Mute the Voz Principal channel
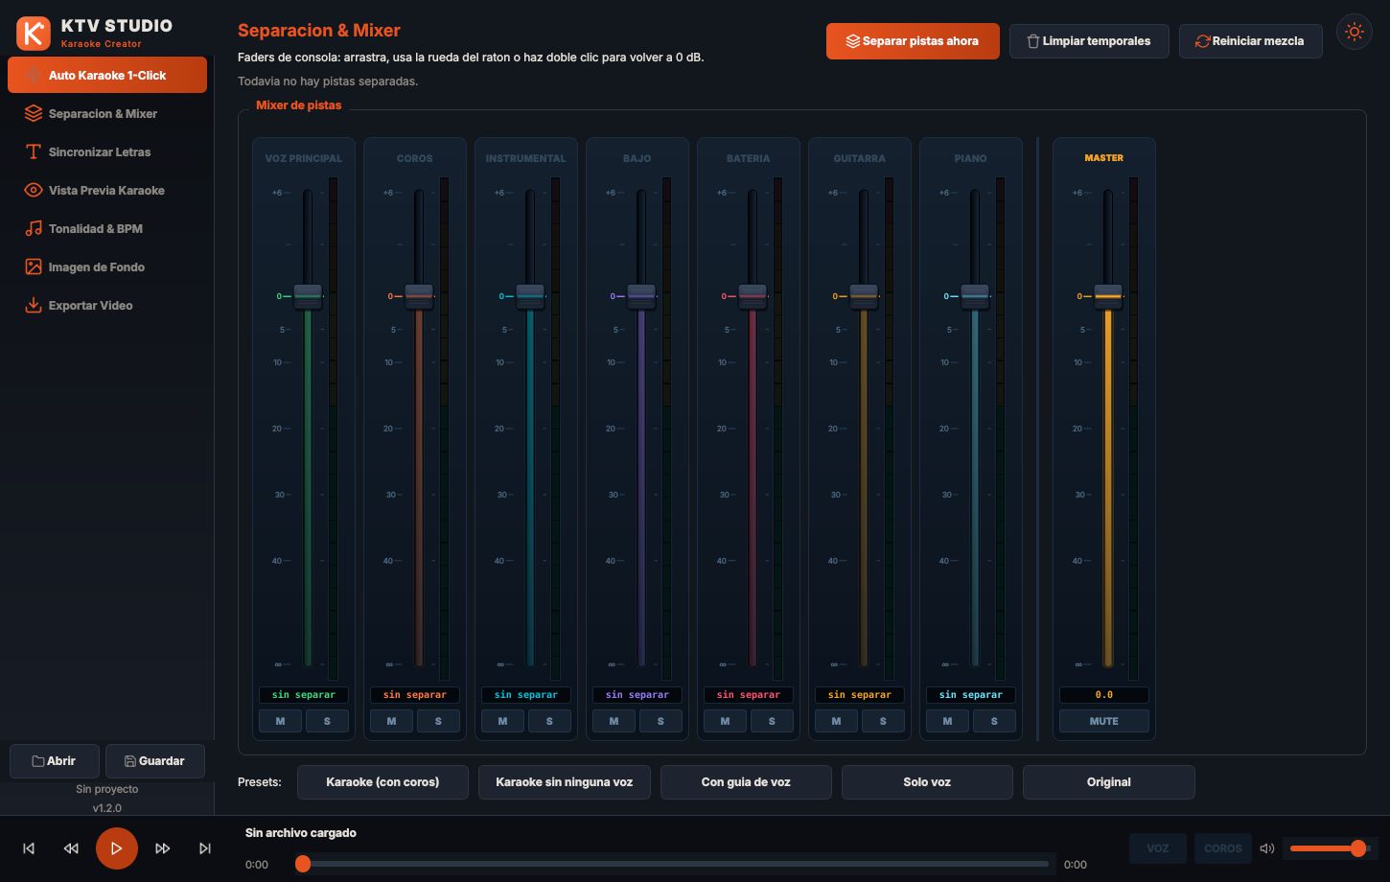This screenshot has width=1390, height=882. pos(280,721)
